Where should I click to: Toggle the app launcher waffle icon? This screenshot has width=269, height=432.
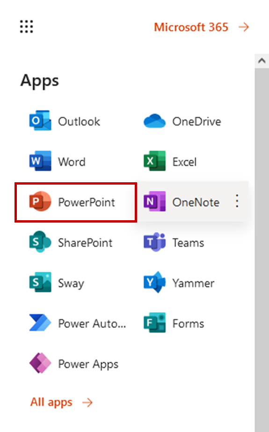pos(26,27)
